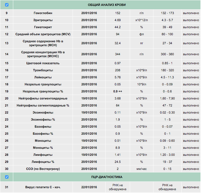Click the Моноциты date 19/01/2016
The image size is (201, 193).
(x=89, y=141)
